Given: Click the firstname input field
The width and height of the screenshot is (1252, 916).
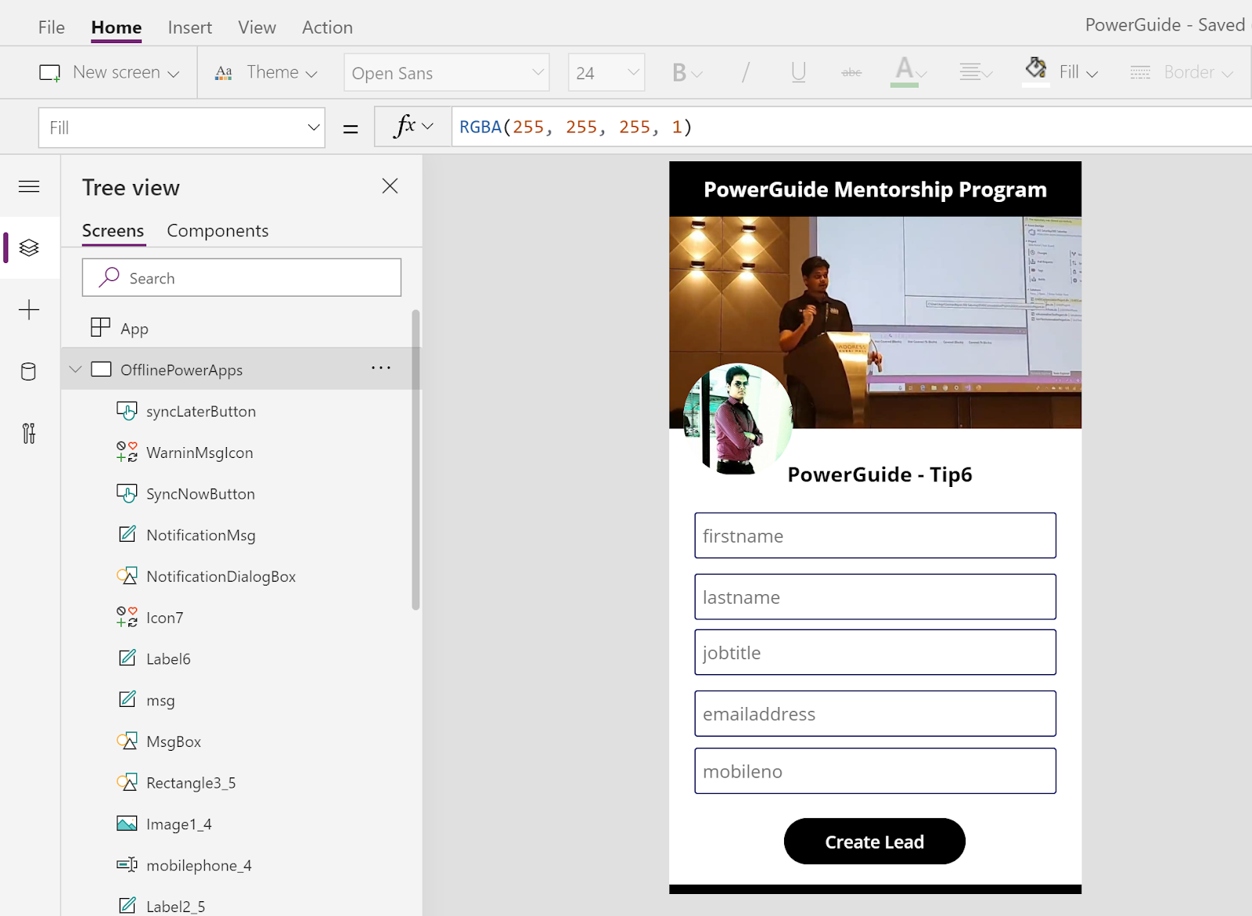Looking at the screenshot, I should point(875,536).
